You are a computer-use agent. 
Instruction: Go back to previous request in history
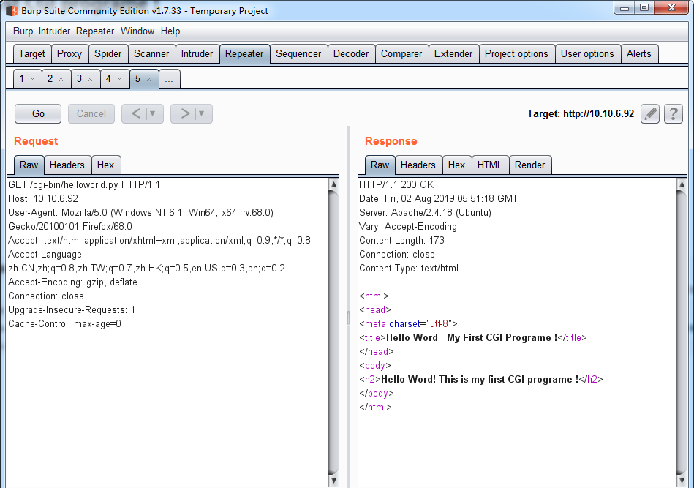point(136,114)
